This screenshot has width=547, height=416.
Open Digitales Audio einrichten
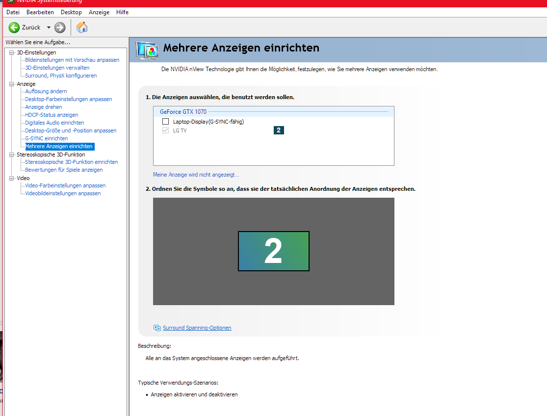click(x=55, y=123)
